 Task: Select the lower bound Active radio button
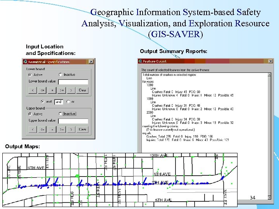pos(30,75)
